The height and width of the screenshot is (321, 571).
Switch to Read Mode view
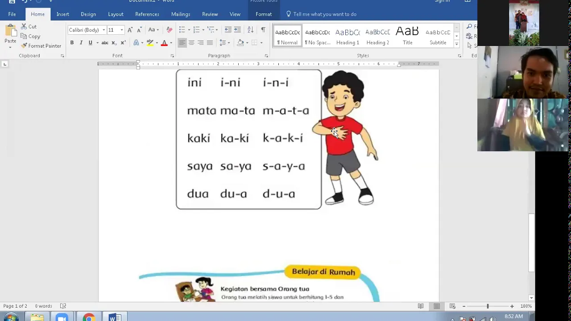(x=421, y=306)
